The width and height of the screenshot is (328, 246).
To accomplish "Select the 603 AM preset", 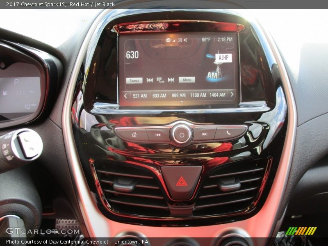I will (x=159, y=95).
